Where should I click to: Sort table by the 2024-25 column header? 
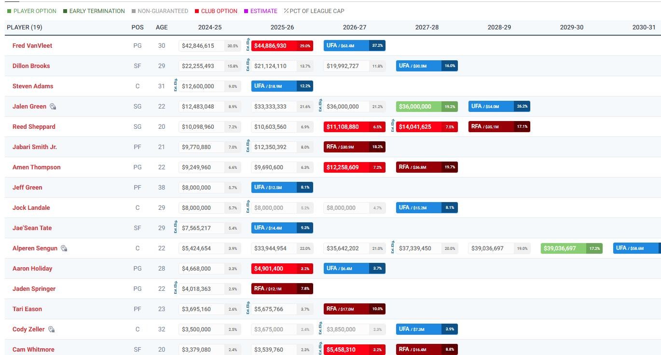pyautogui.click(x=210, y=27)
